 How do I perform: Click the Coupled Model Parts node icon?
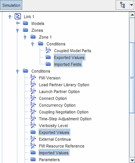[48, 50]
